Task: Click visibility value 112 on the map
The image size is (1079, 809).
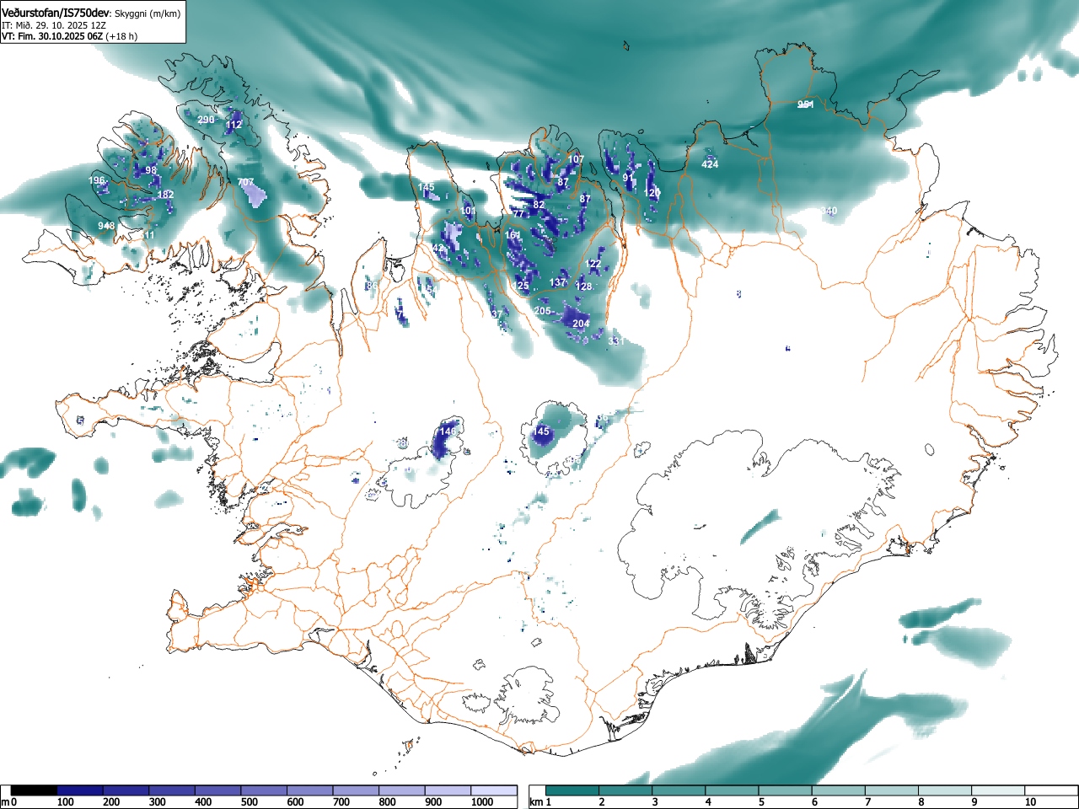Action: click(234, 125)
